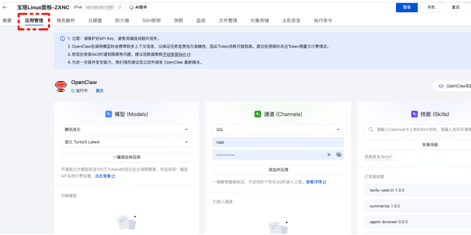This screenshot has width=471, height=235.
Task: Click the skill search magnifier icon
Action: [x=371, y=130]
